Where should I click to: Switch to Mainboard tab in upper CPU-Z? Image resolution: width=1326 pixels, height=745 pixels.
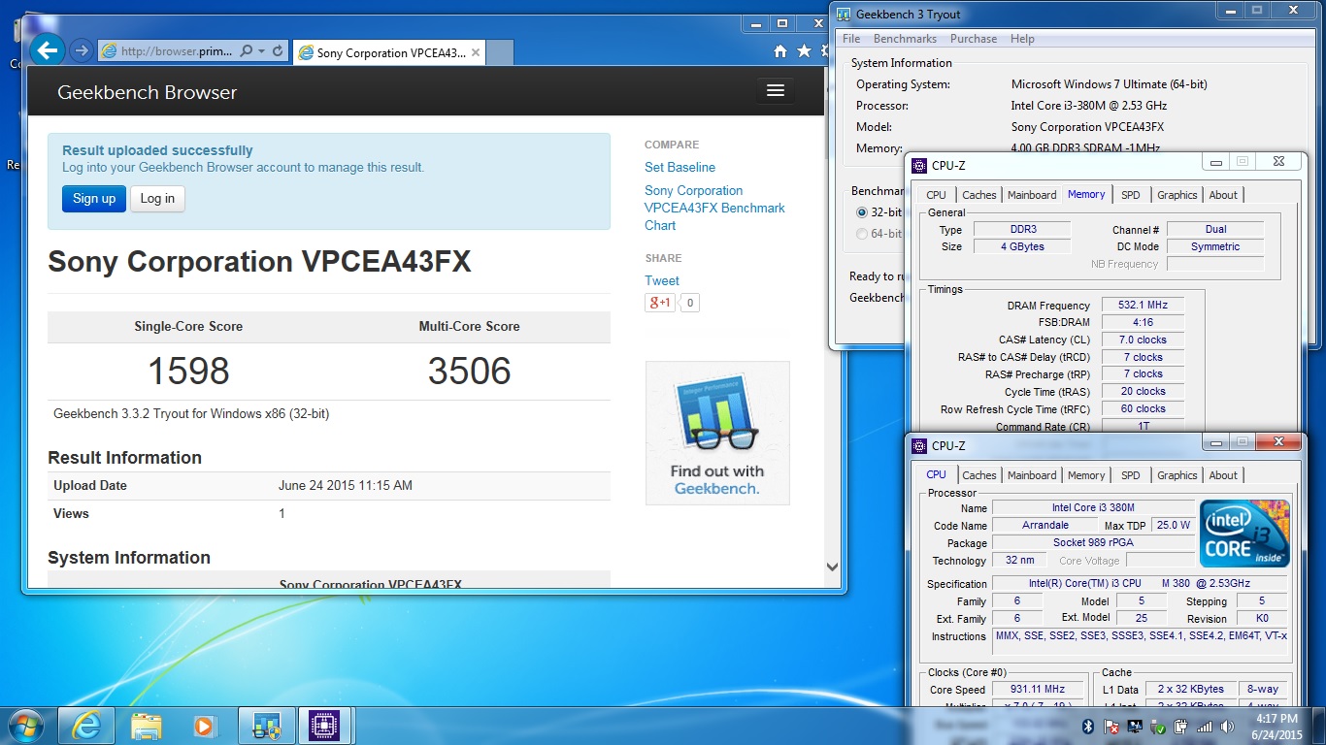point(1032,195)
